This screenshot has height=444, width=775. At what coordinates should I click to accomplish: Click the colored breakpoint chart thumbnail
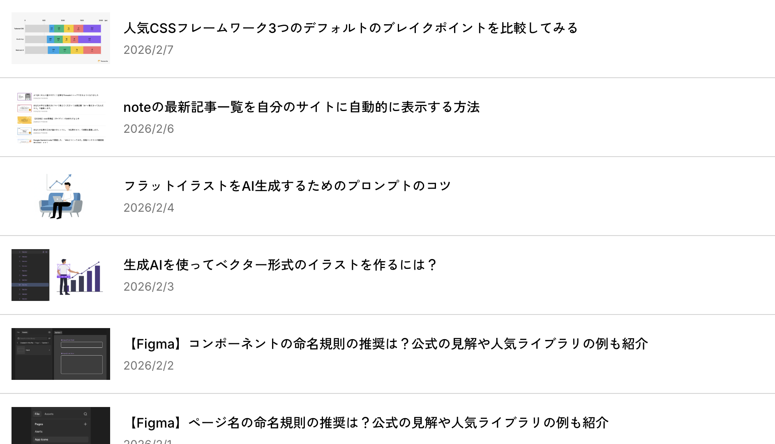61,38
